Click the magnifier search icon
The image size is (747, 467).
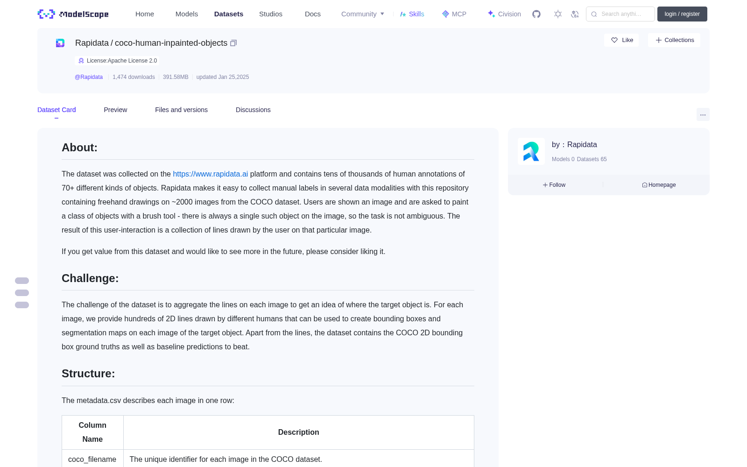click(x=594, y=14)
